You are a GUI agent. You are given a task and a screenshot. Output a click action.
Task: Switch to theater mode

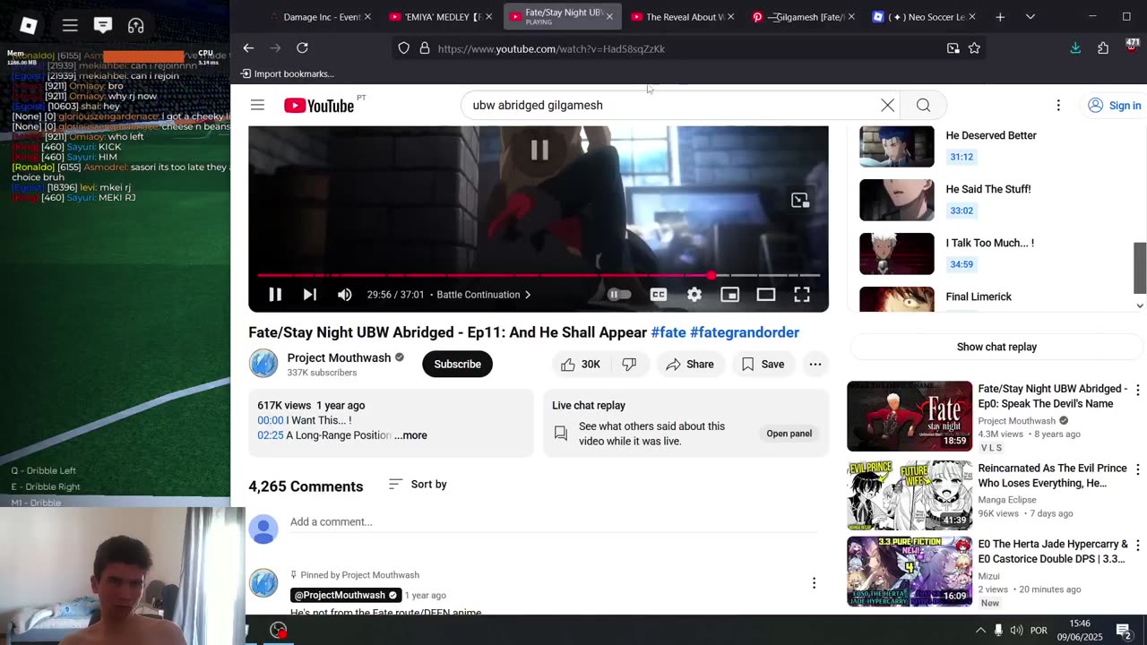tap(766, 295)
